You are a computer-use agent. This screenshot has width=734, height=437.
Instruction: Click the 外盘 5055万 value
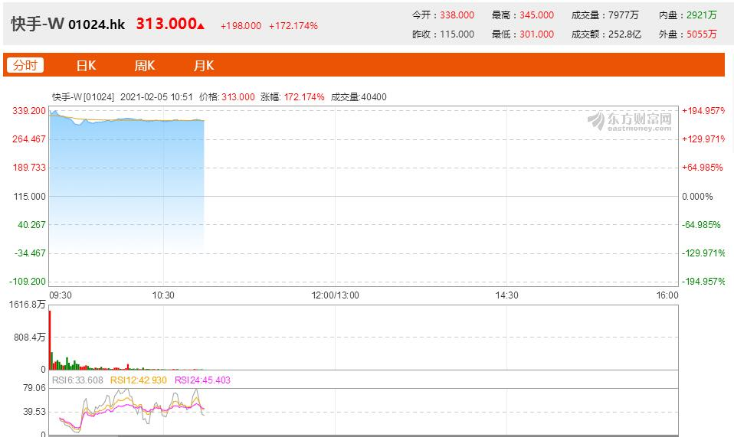702,34
